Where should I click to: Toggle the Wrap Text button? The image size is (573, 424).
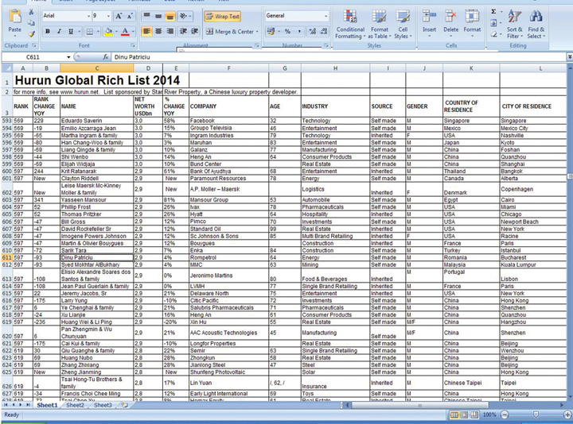222,16
